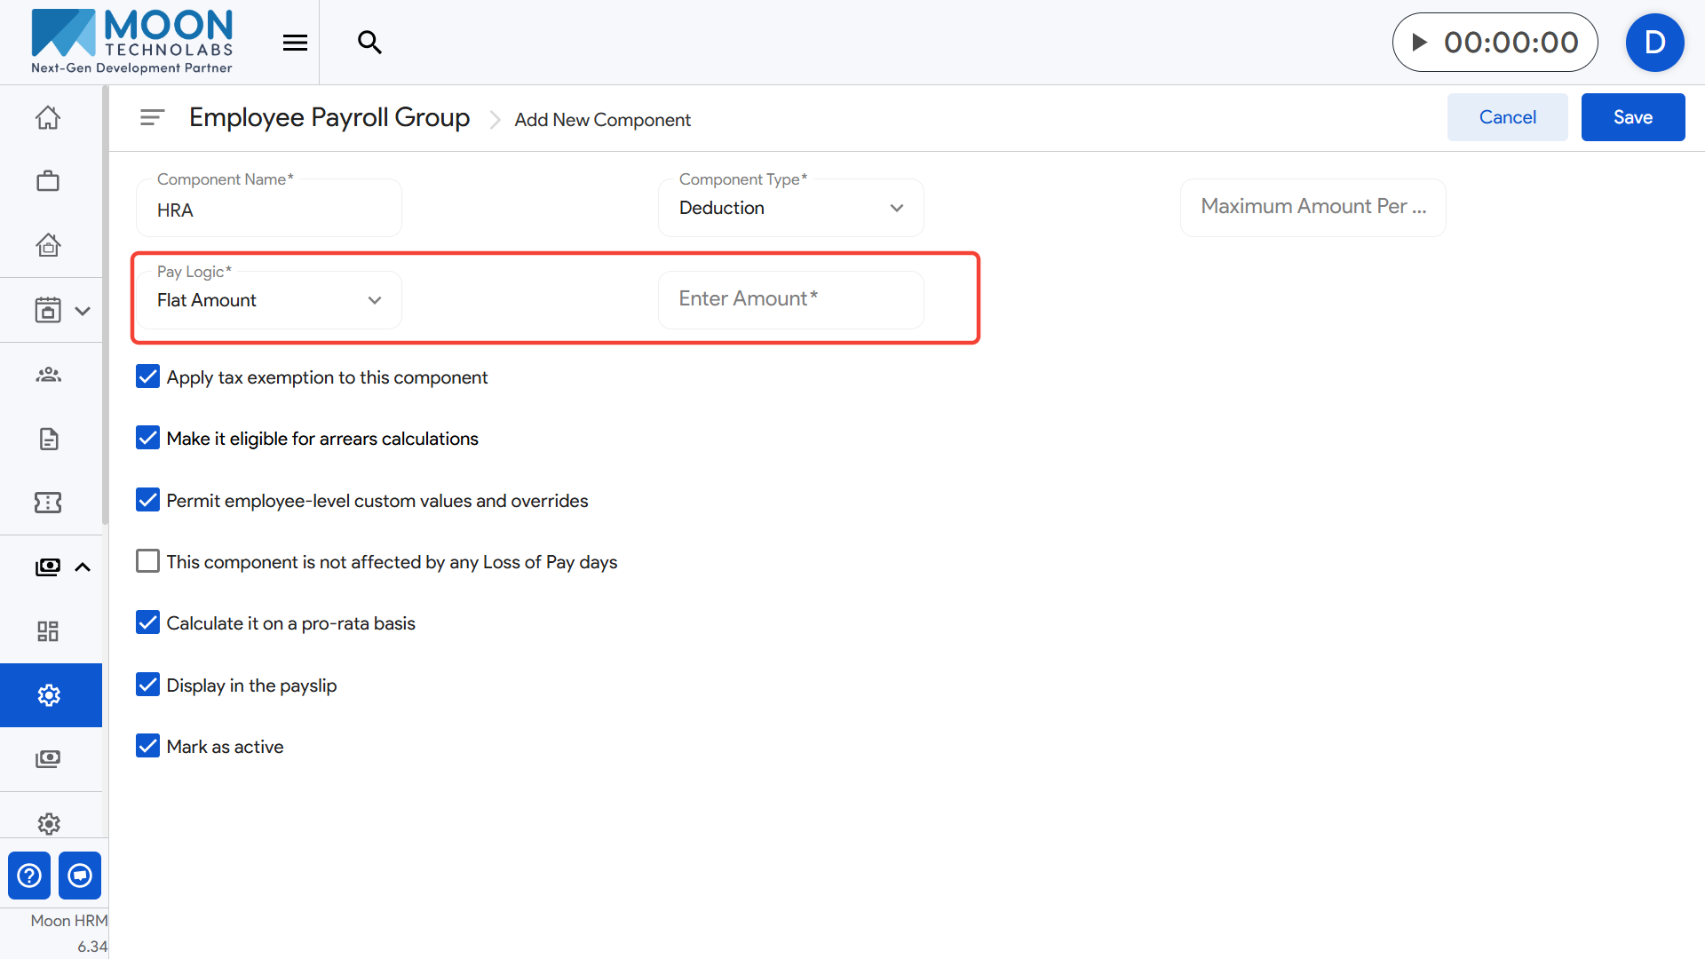Click the Enter Amount field
This screenshot has height=959, width=1705.
[790, 299]
